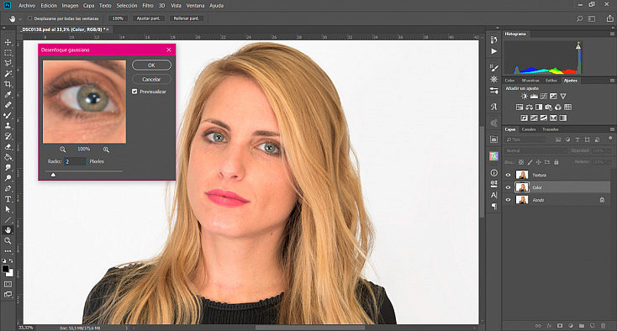The width and height of the screenshot is (617, 331).
Task: Select the Lasso tool
Action: pos(8,63)
